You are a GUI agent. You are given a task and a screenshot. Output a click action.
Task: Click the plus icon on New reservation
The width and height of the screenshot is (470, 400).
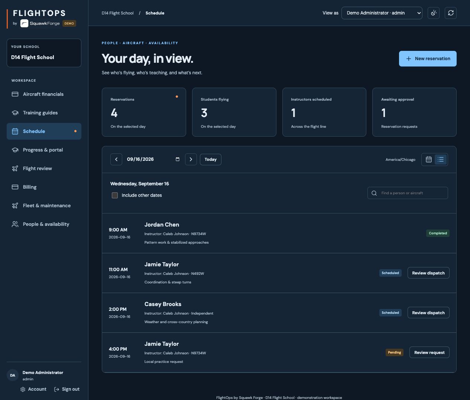(409, 59)
